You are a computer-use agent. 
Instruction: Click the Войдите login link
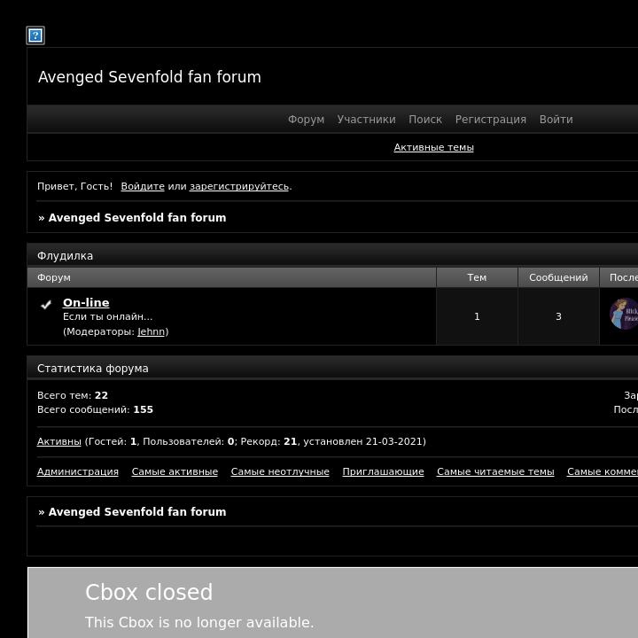click(143, 186)
